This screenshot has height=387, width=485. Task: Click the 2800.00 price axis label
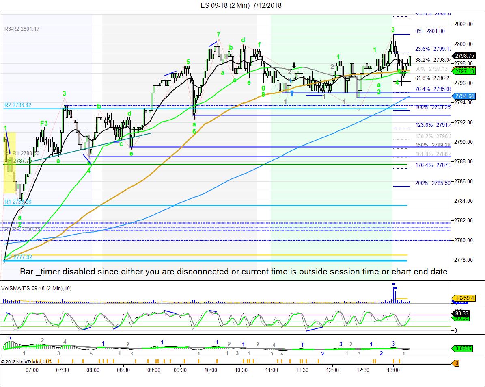463,44
